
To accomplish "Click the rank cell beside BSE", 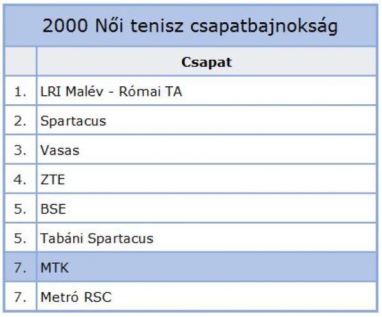I will click(21, 208).
